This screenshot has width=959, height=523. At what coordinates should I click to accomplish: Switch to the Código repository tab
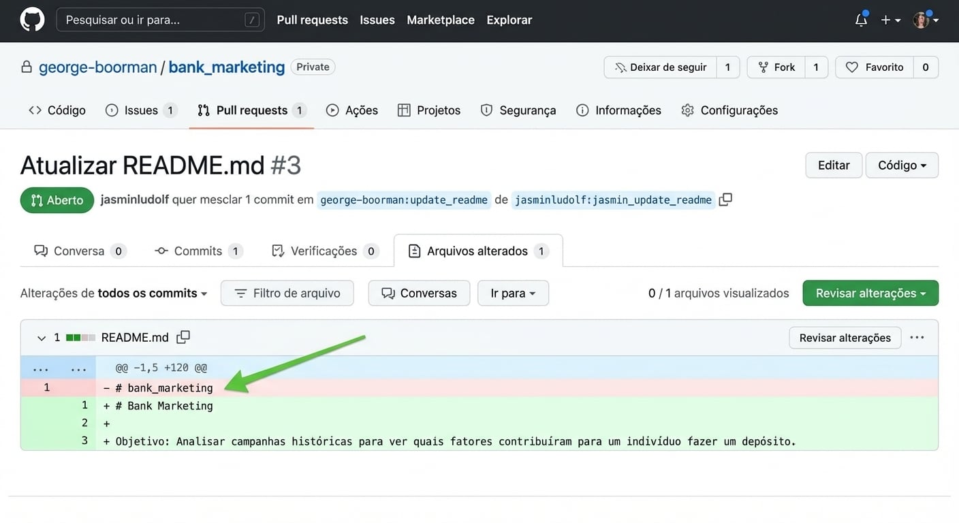(57, 110)
